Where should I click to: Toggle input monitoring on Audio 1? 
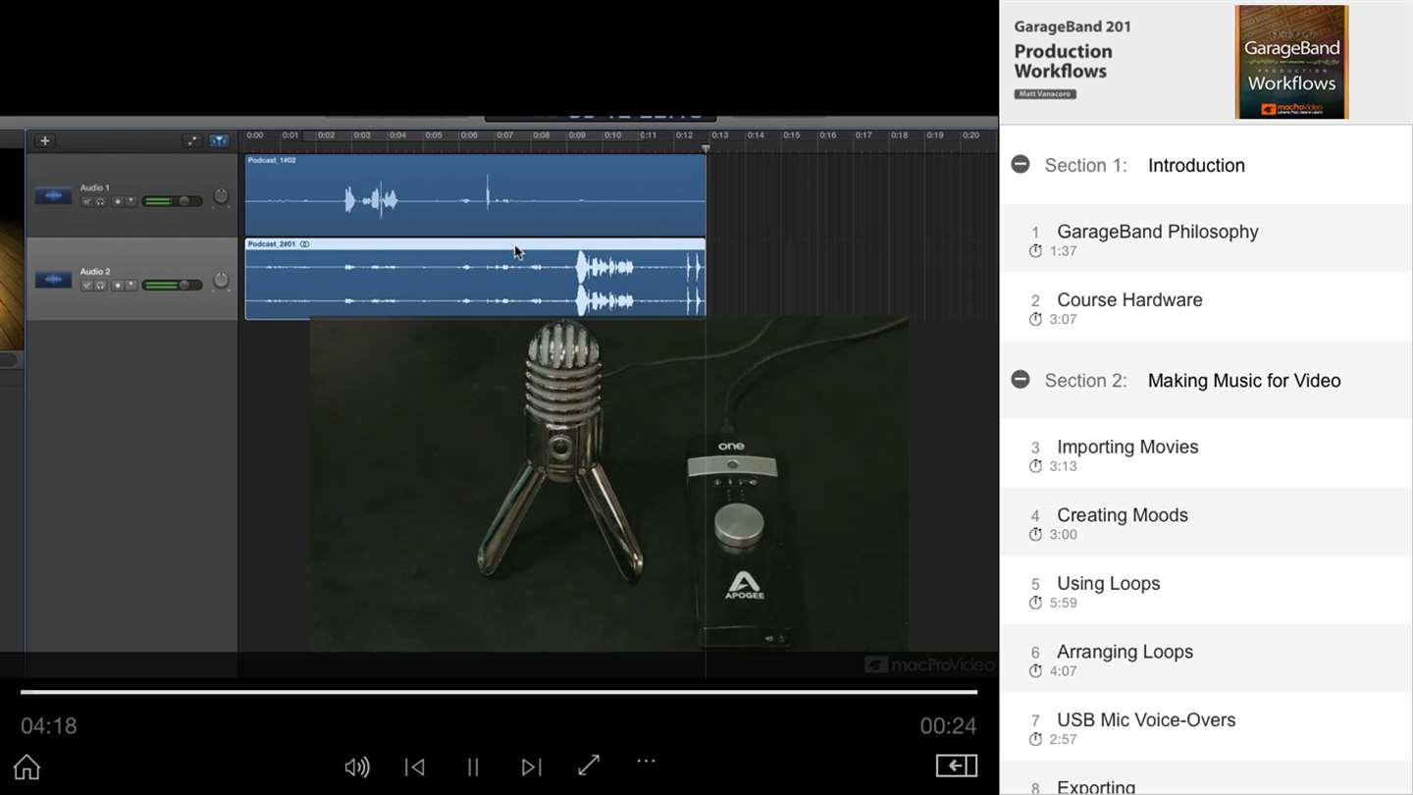tap(131, 201)
